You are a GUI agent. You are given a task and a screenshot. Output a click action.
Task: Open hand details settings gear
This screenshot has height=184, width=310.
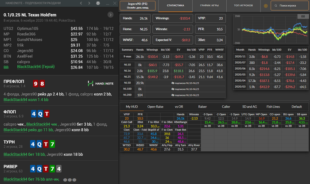(98, 3)
